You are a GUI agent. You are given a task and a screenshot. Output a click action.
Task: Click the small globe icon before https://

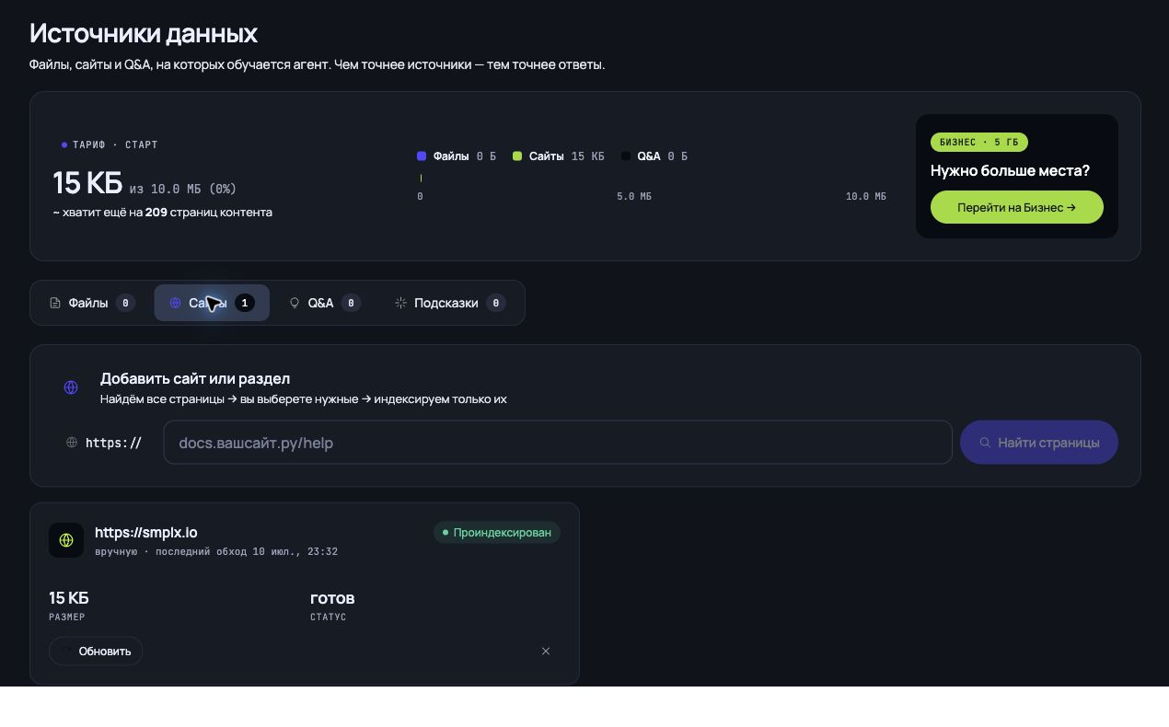[x=72, y=443]
